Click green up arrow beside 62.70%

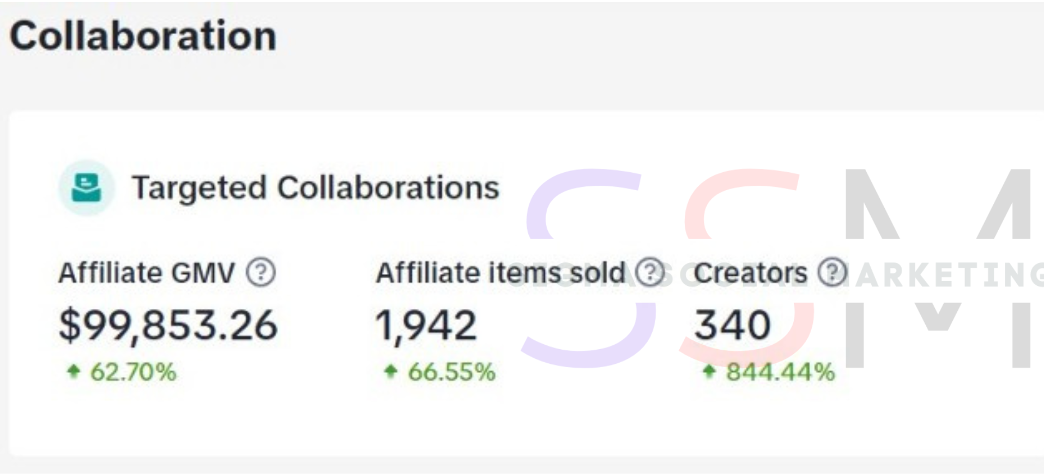73,371
